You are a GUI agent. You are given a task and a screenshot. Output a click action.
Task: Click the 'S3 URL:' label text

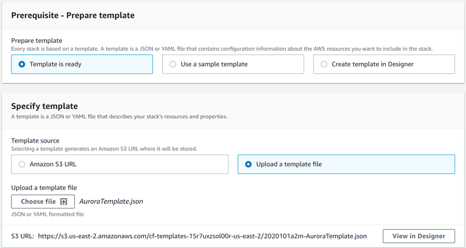pyautogui.click(x=22, y=236)
